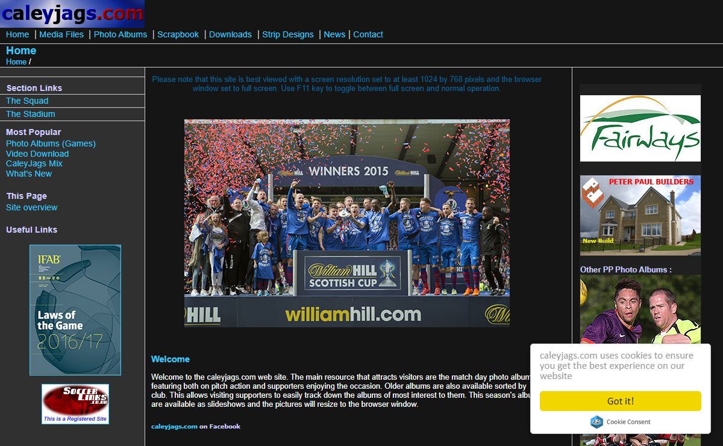Click the Cookie Consent logo link

[x=621, y=422]
